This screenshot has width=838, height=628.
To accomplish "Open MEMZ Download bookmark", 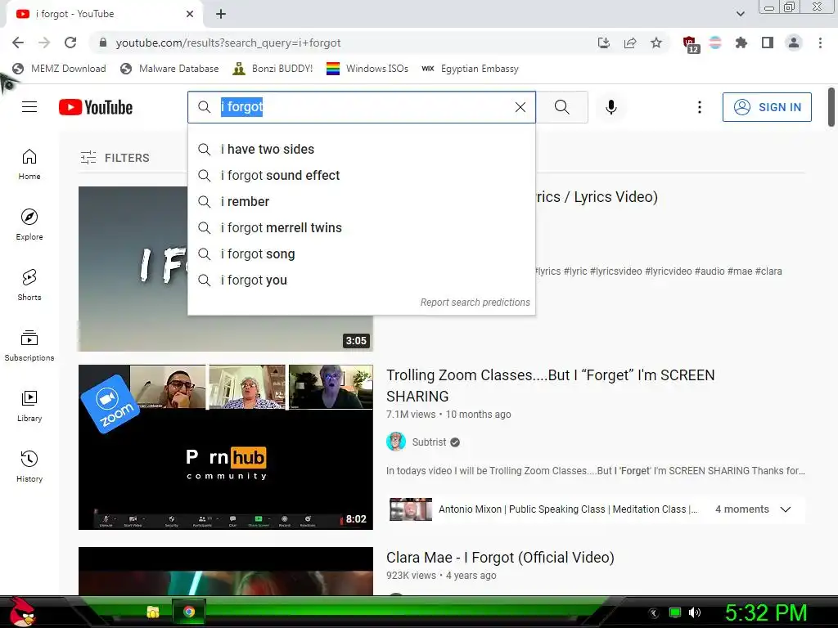I will click(59, 69).
